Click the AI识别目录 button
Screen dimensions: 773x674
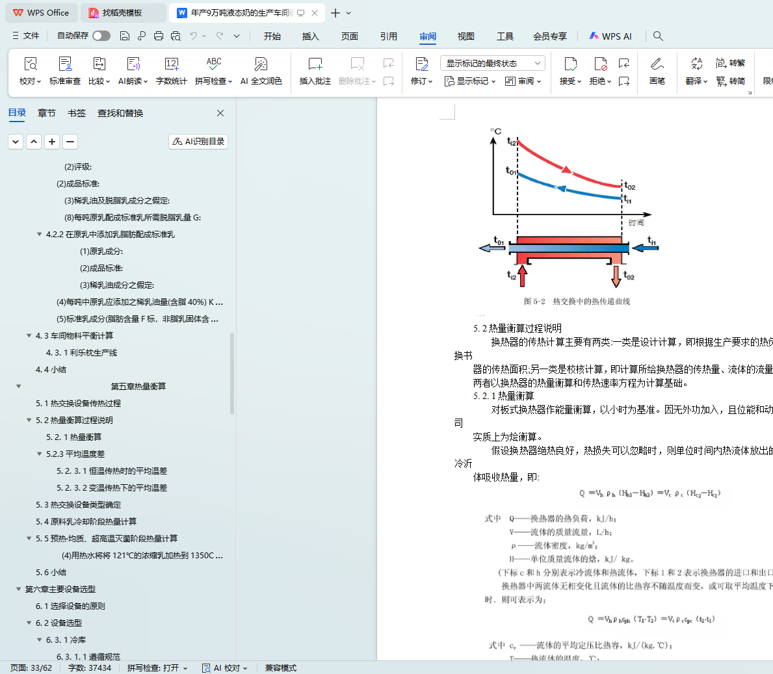pos(198,142)
